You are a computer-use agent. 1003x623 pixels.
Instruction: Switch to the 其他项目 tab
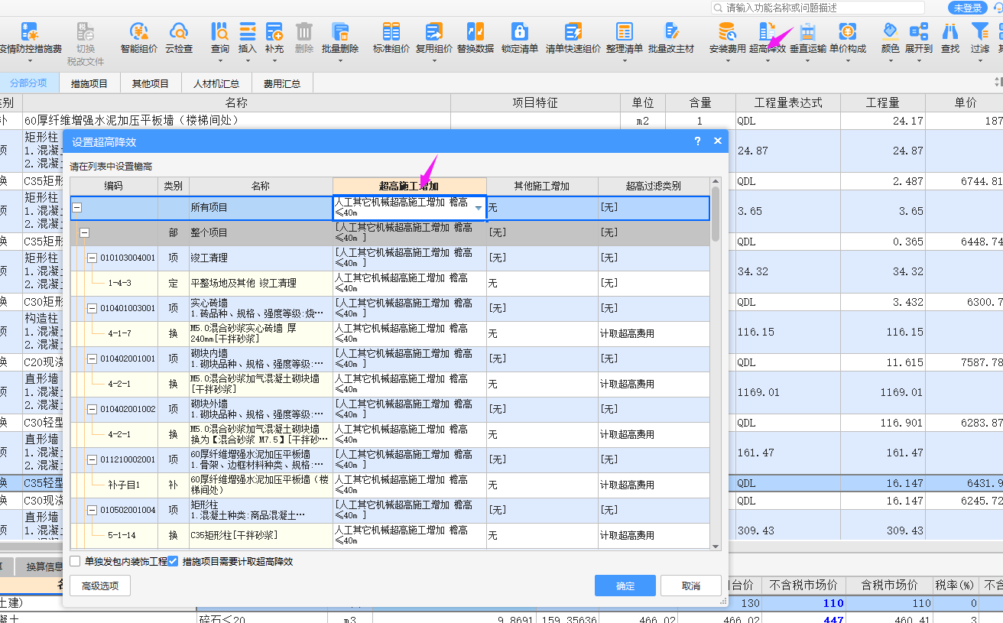pos(151,83)
